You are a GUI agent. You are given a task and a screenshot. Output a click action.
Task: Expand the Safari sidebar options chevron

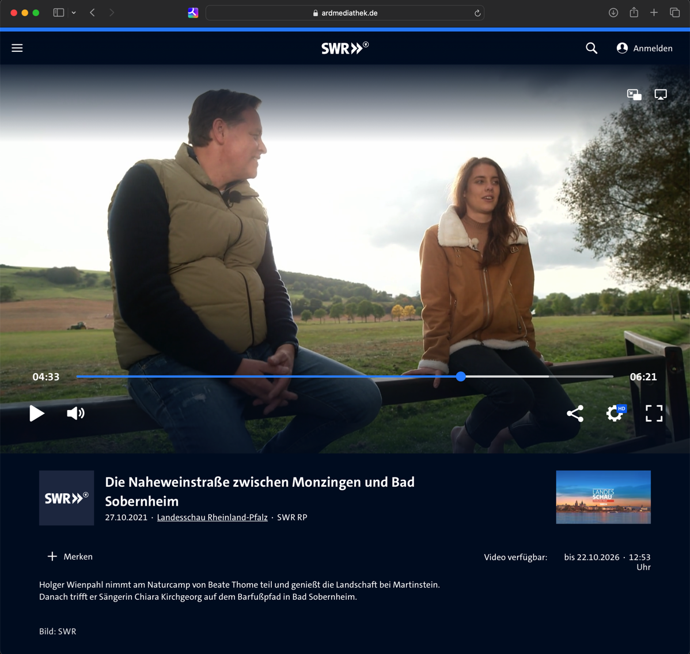(74, 13)
